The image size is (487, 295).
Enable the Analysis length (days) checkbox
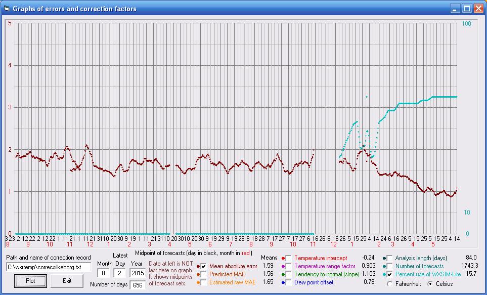tap(389, 258)
